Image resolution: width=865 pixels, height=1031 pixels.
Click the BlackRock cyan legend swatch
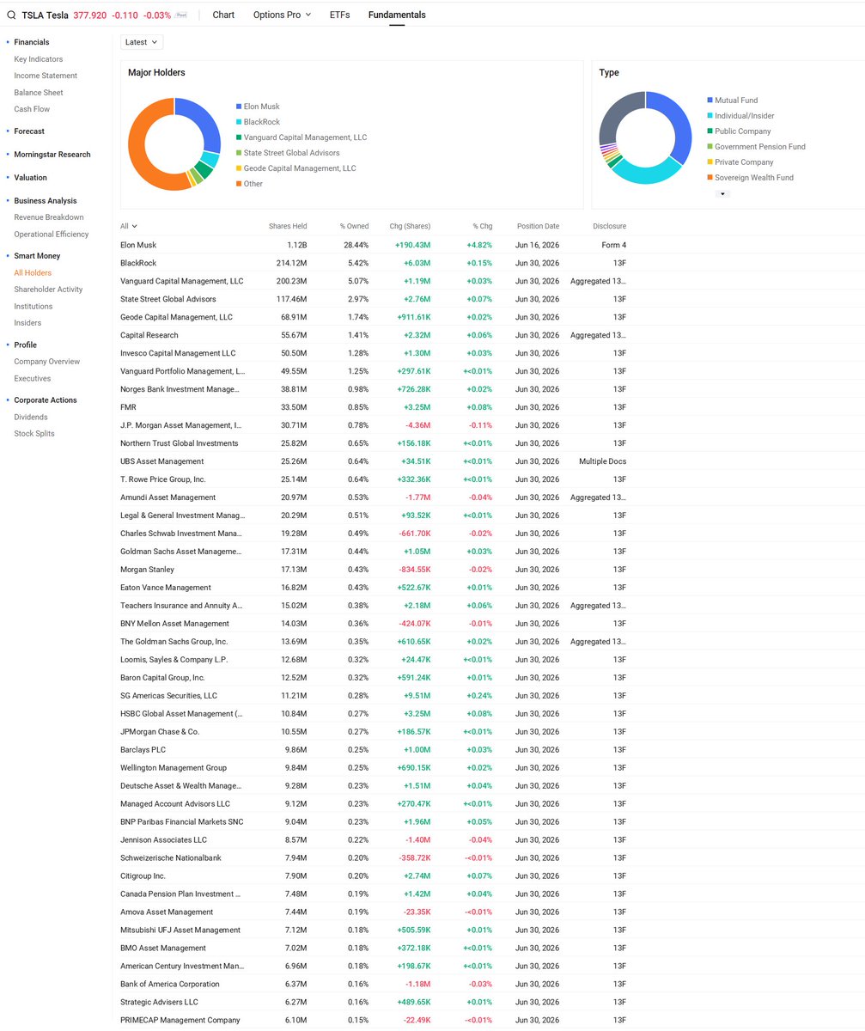(x=239, y=122)
